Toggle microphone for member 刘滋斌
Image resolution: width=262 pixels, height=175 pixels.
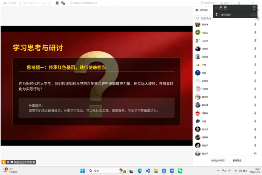[256, 57]
